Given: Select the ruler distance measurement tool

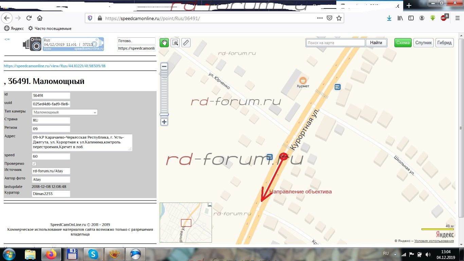Looking at the screenshot, I should pyautogui.click(x=186, y=42).
